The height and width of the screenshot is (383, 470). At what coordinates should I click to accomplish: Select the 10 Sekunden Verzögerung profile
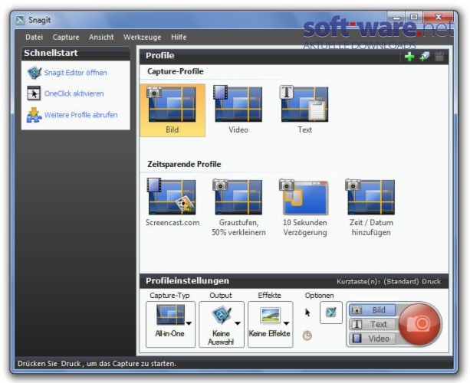pyautogui.click(x=305, y=208)
